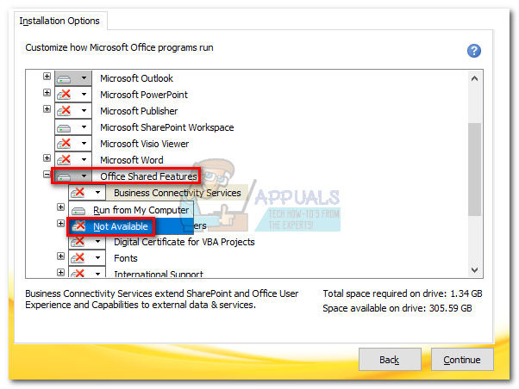Viewport: 519px width, 389px height.
Task: Expand the Microsoft Outlook tree node
Action: coord(47,77)
